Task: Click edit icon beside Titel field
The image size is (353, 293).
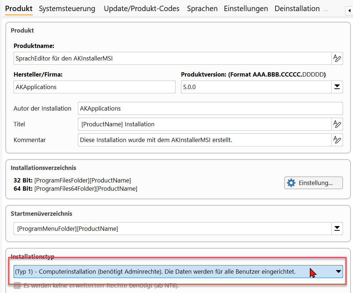Action: click(x=337, y=124)
